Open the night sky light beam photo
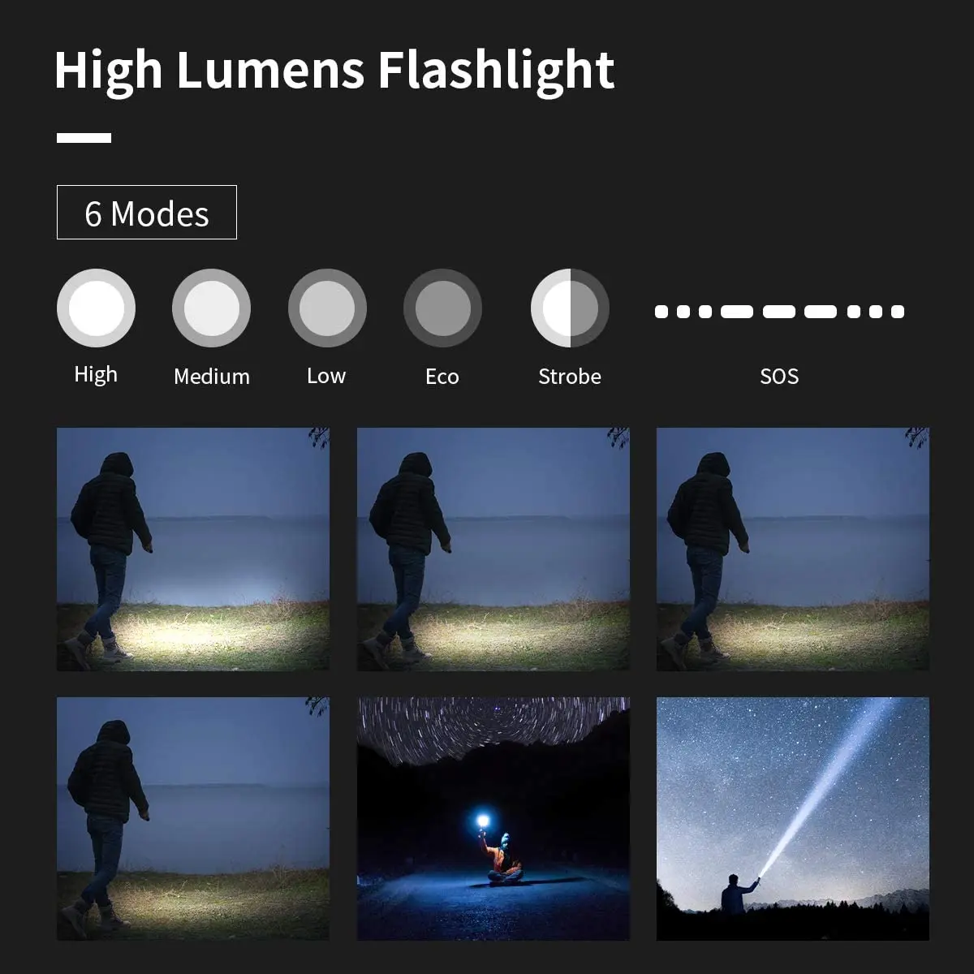 793,819
